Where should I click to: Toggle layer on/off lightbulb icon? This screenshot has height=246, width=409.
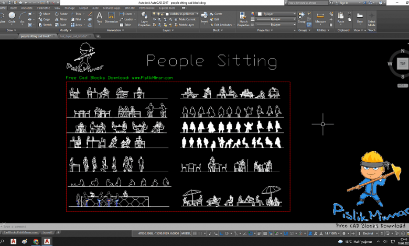pyautogui.click(x=154, y=14)
